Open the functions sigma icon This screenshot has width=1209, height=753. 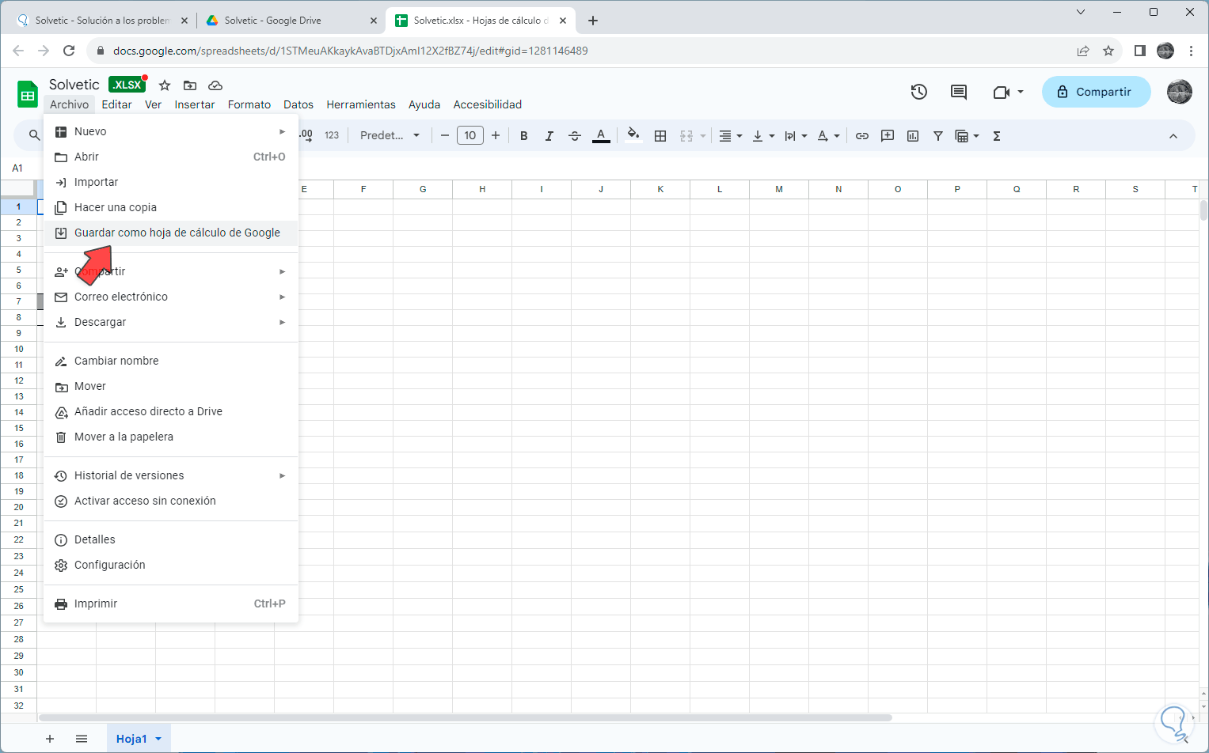tap(997, 136)
